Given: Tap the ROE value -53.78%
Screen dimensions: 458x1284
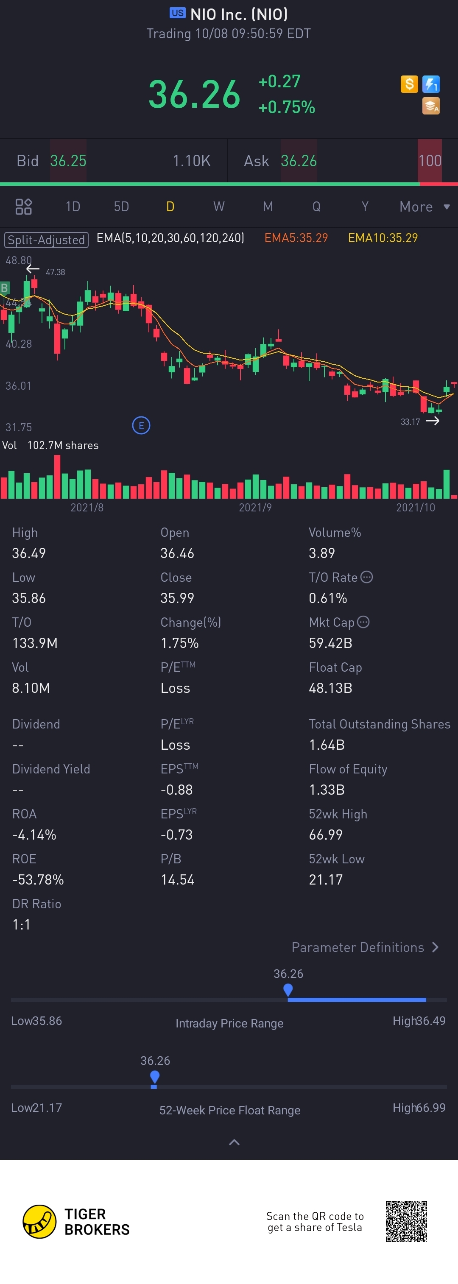Looking at the screenshot, I should pos(38,879).
